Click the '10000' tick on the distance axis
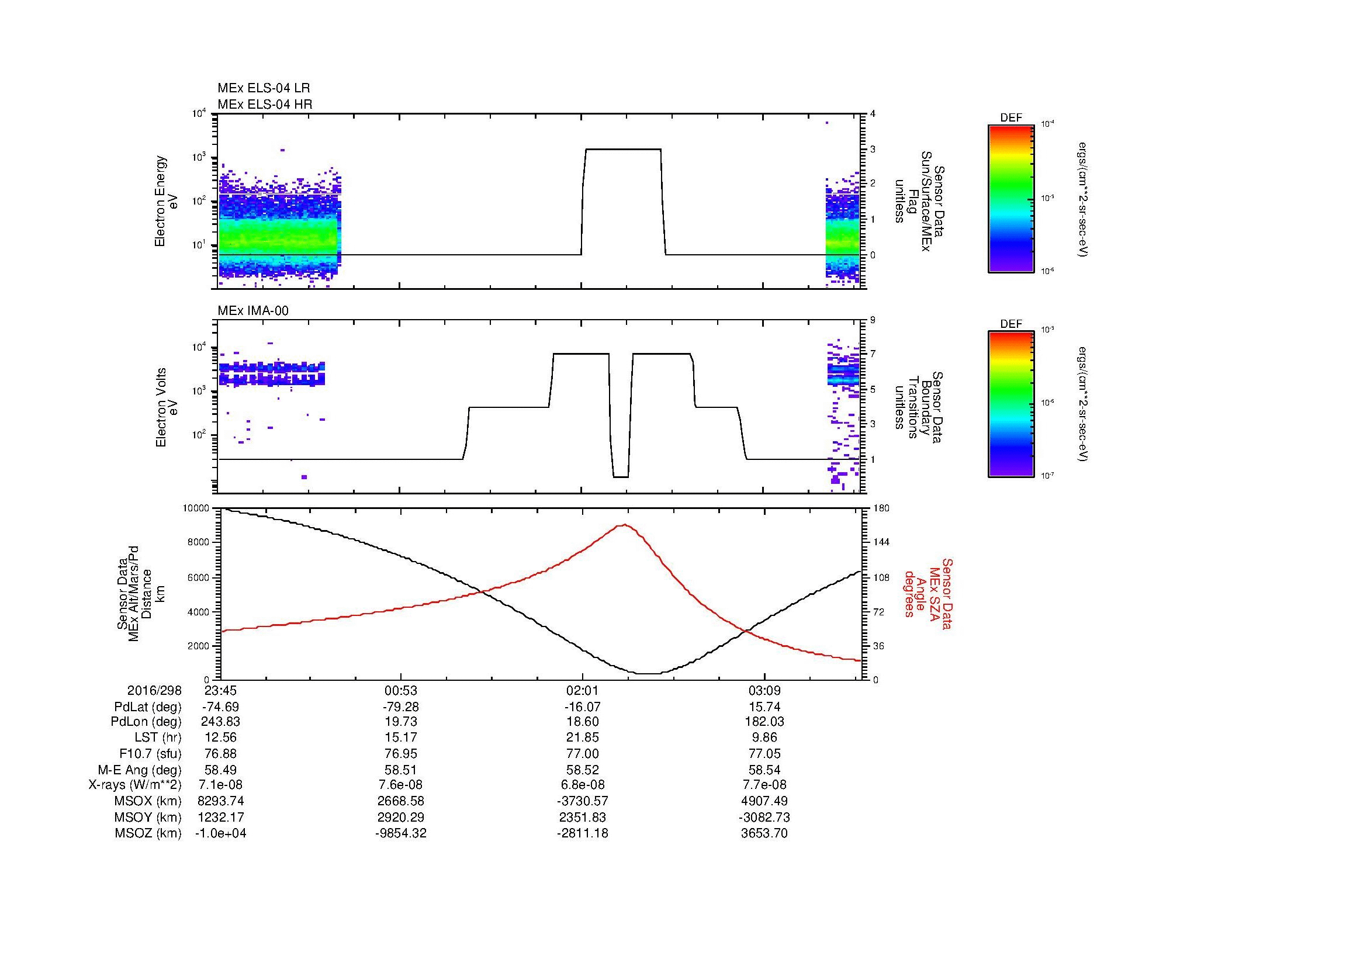 [x=196, y=508]
